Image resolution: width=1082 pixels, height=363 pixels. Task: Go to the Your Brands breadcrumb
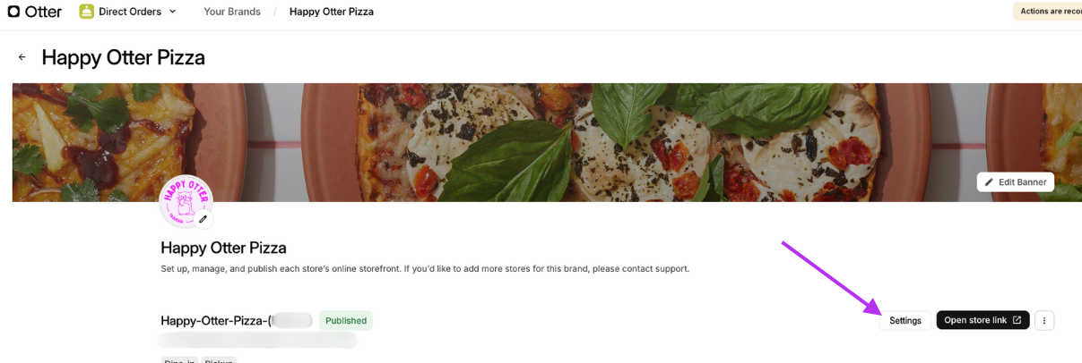tap(231, 12)
